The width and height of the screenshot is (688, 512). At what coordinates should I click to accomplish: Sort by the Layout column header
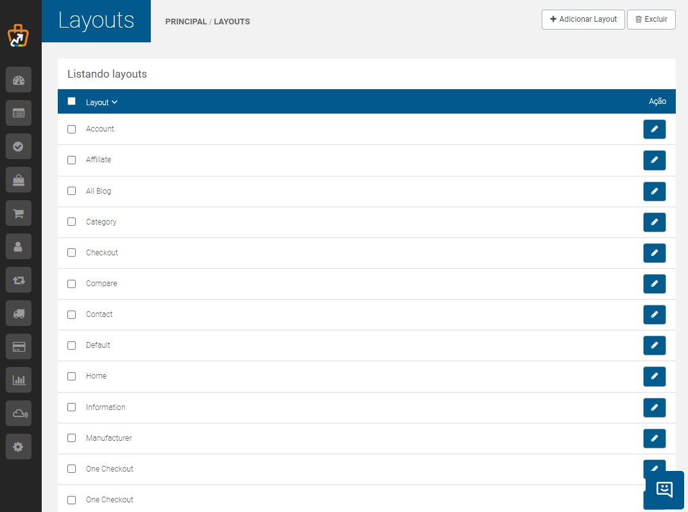tap(101, 102)
